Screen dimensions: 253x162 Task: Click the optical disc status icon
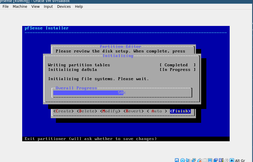[x=182, y=160]
